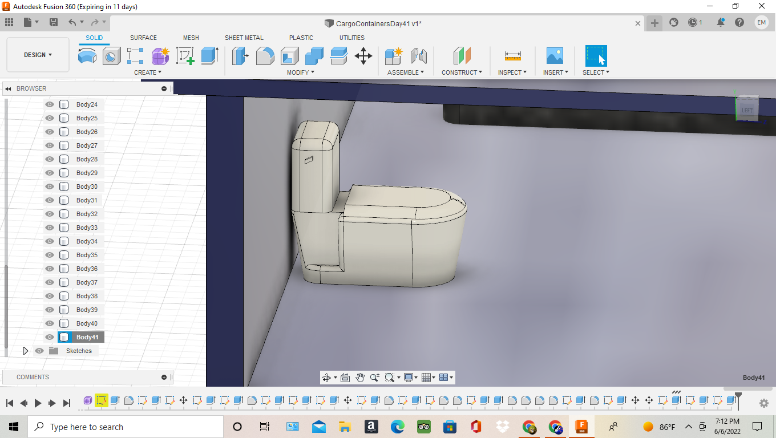
Task: Open the data panel grid icon
Action: click(9, 22)
